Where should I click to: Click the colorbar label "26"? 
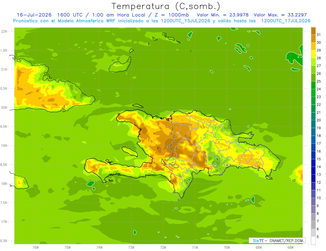pos(319,74)
